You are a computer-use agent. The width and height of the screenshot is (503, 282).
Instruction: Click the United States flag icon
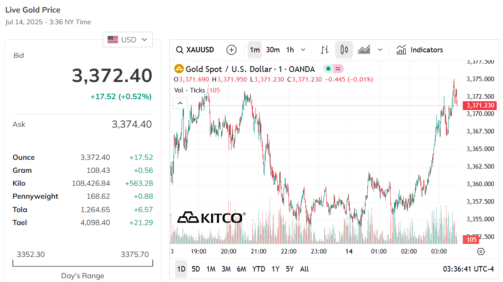[x=113, y=40]
